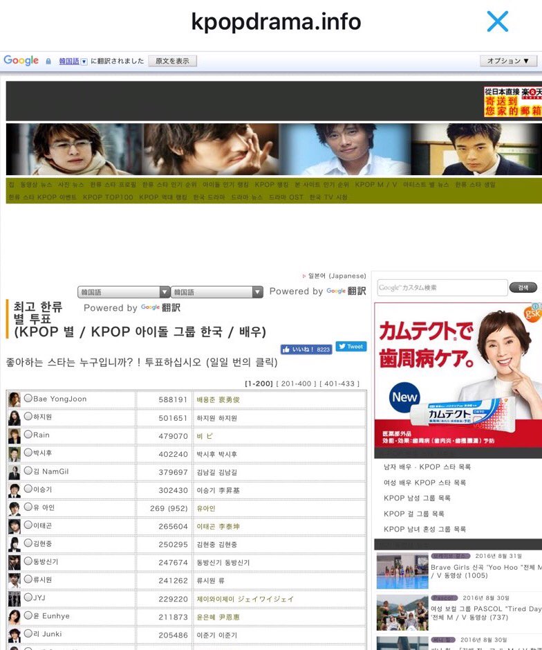Select the 유 아인 radio button
The height and width of the screenshot is (650, 542).
28,507
